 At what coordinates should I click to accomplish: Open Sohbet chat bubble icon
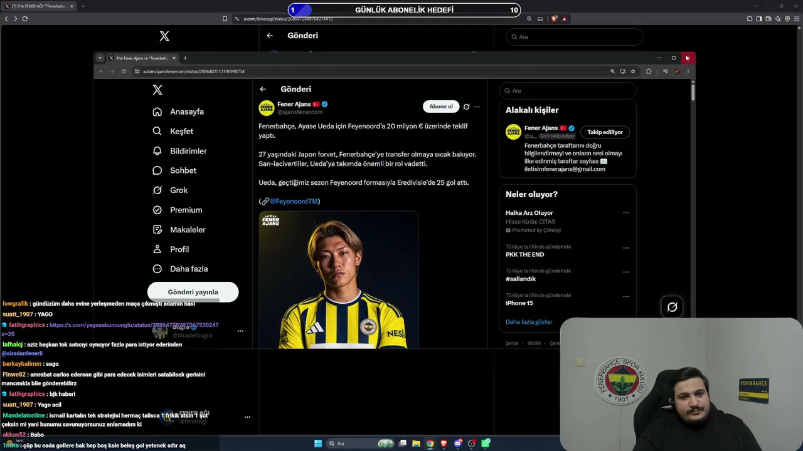click(157, 170)
